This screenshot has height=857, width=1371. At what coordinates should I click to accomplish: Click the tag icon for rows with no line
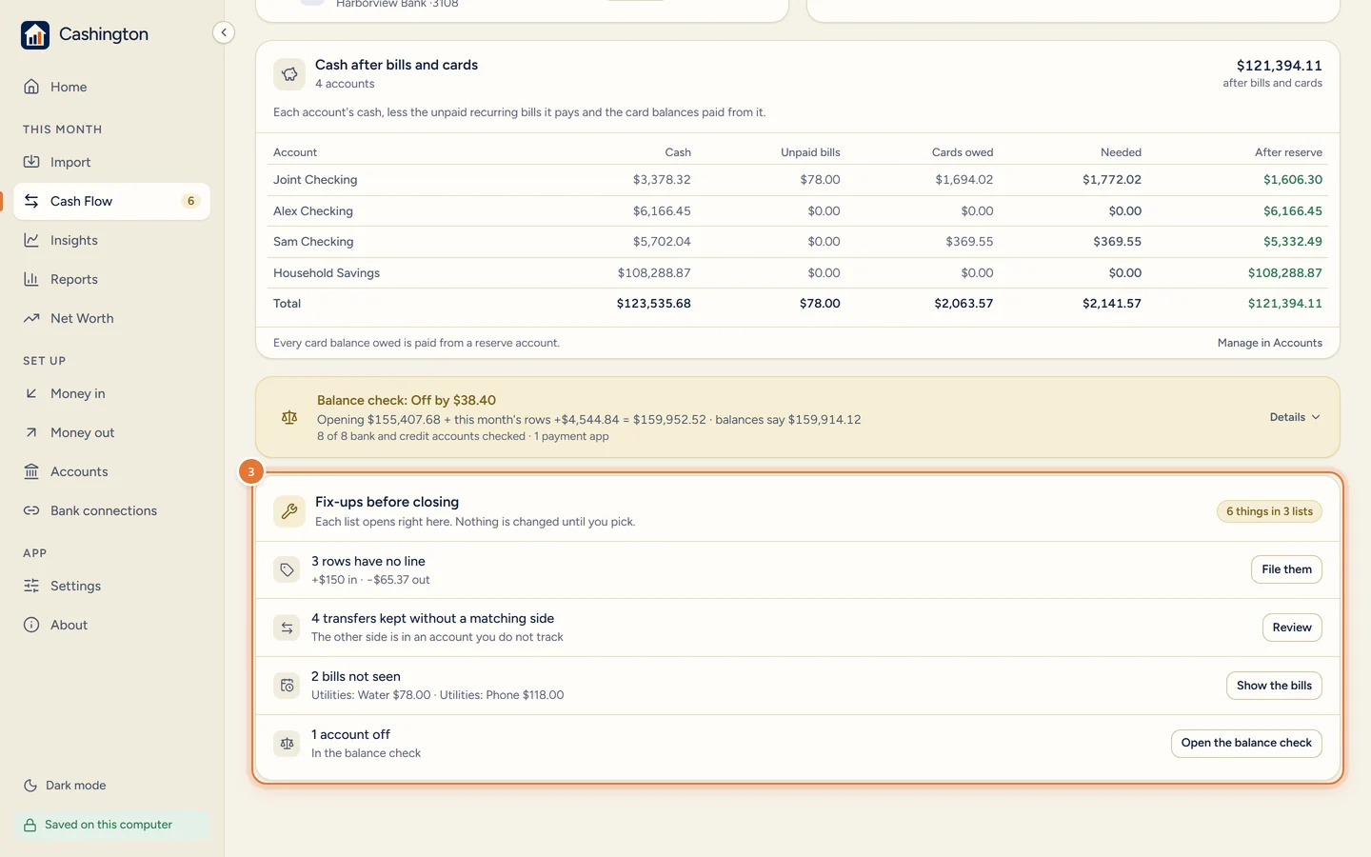coord(287,569)
